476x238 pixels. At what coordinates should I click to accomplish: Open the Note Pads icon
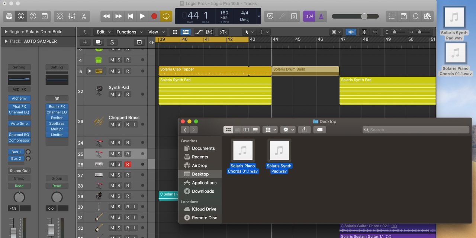coord(403,16)
